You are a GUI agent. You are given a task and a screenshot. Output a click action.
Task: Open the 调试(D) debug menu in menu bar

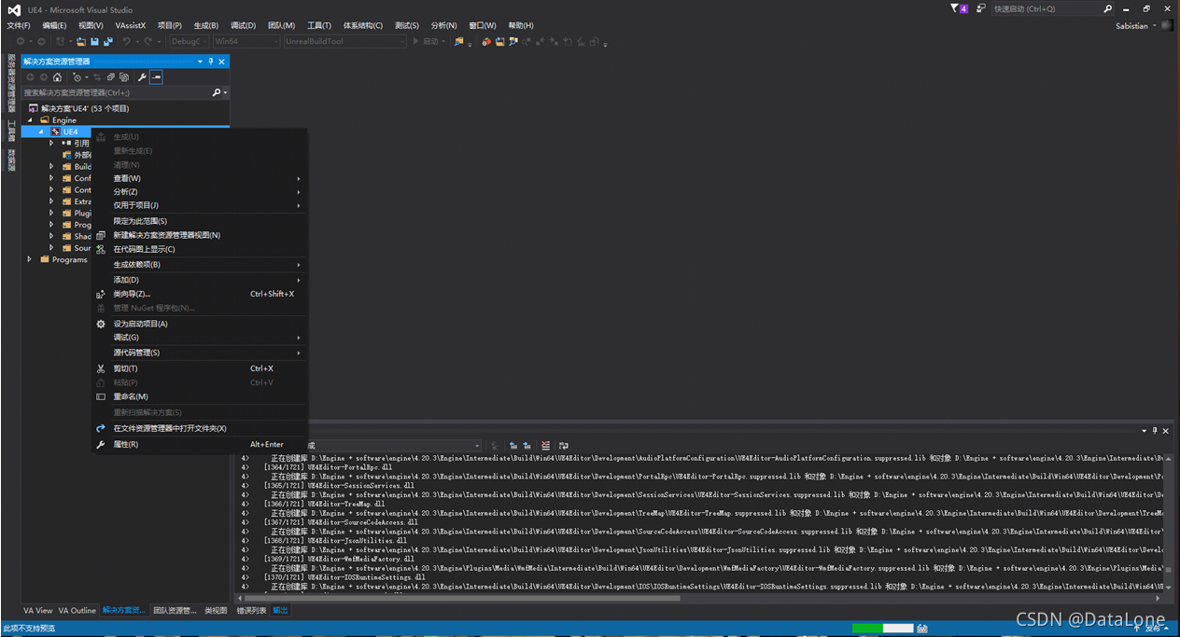pos(243,25)
